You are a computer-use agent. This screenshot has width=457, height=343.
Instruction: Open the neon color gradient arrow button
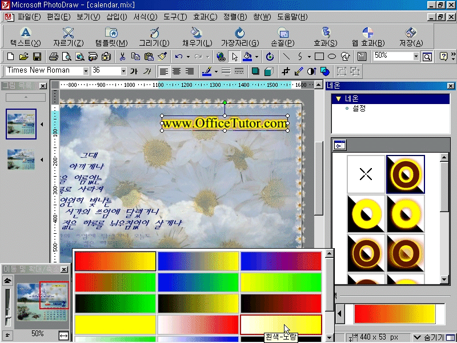coord(340,313)
